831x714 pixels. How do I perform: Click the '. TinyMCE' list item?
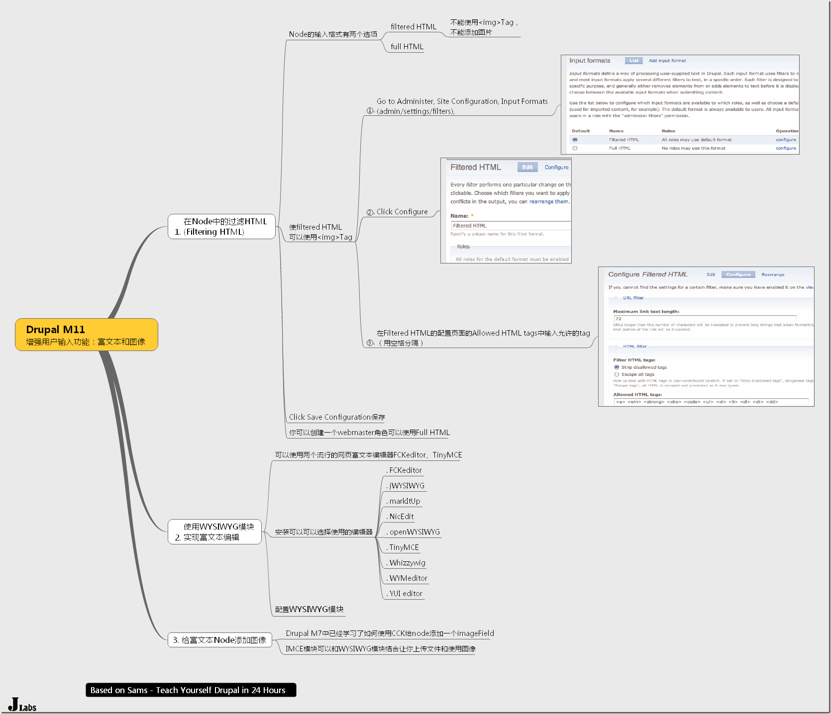[x=403, y=547]
